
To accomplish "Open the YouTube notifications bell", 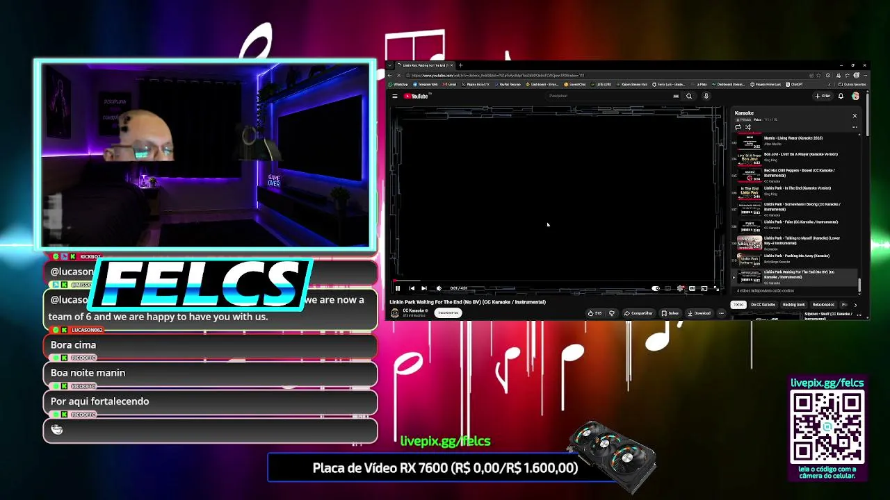I will click(841, 96).
